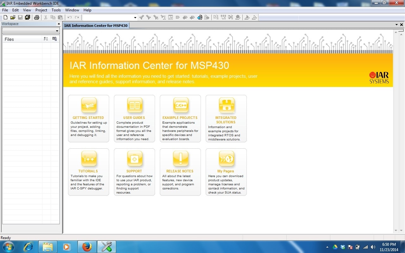Open the Release Notes exclamation icon
The height and width of the screenshot is (253, 405).
click(180, 159)
